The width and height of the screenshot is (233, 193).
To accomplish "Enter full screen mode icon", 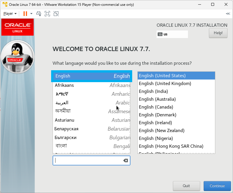I will pyautogui.click(x=47, y=14).
